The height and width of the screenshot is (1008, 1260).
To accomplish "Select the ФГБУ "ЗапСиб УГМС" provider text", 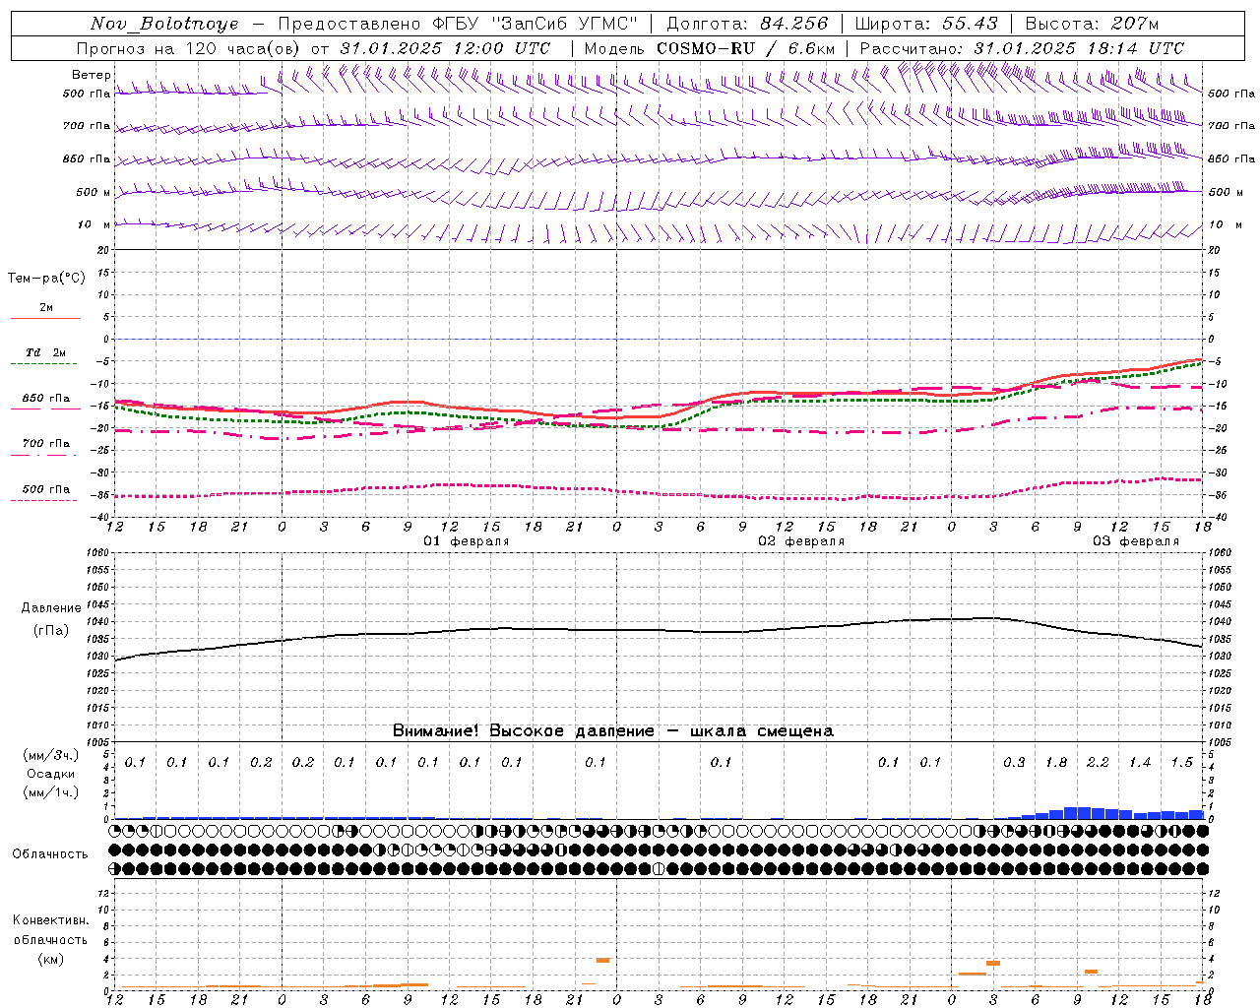I will (x=535, y=24).
